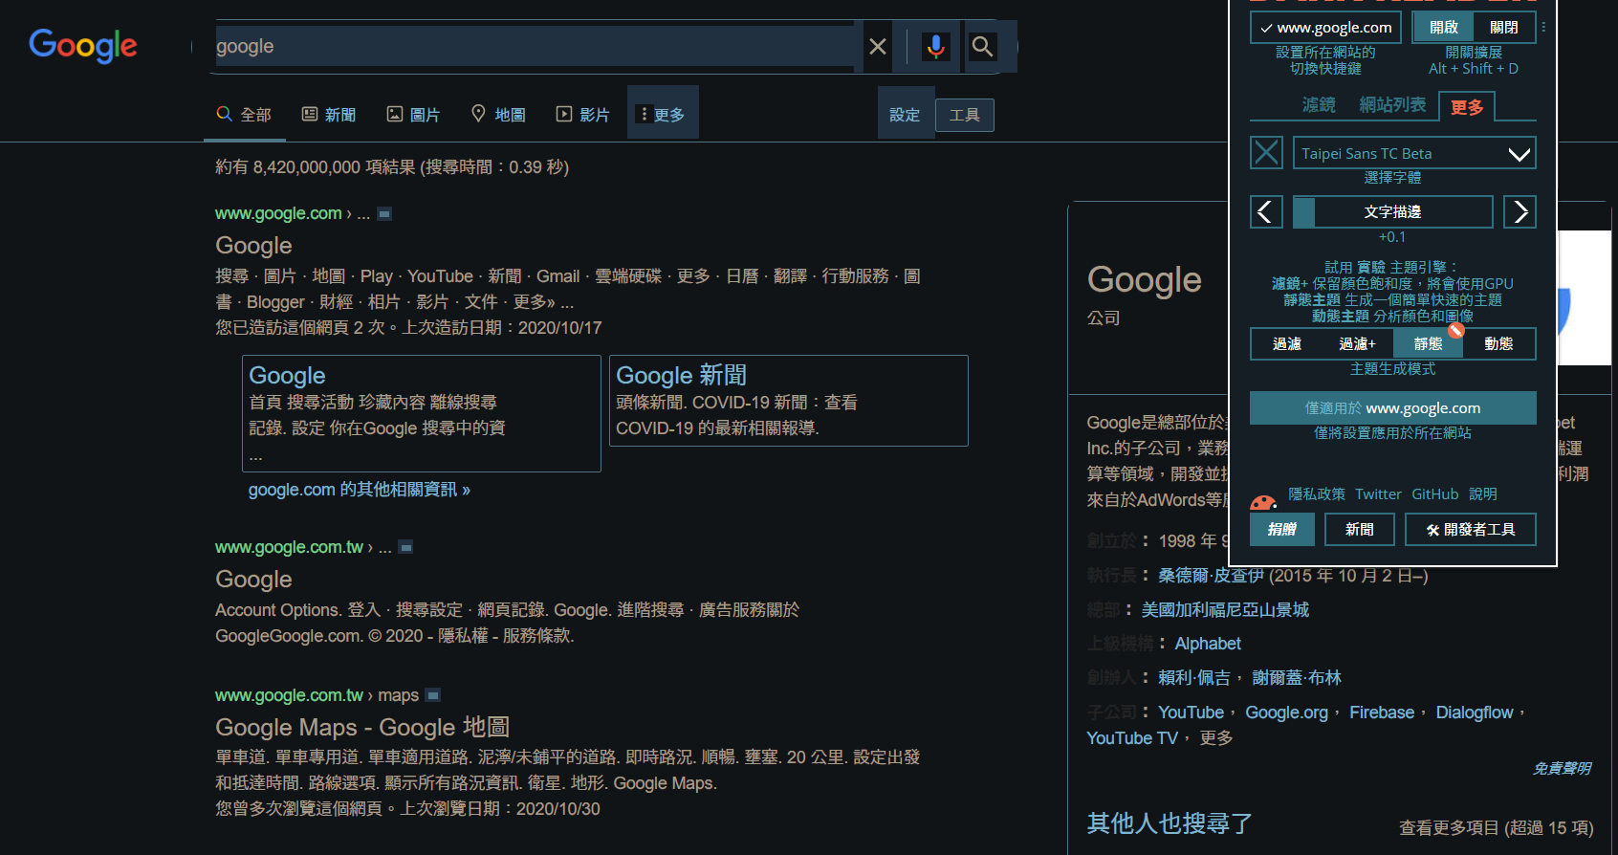Open the 設定 search settings menu
Image resolution: width=1618 pixels, height=855 pixels.
click(905, 114)
